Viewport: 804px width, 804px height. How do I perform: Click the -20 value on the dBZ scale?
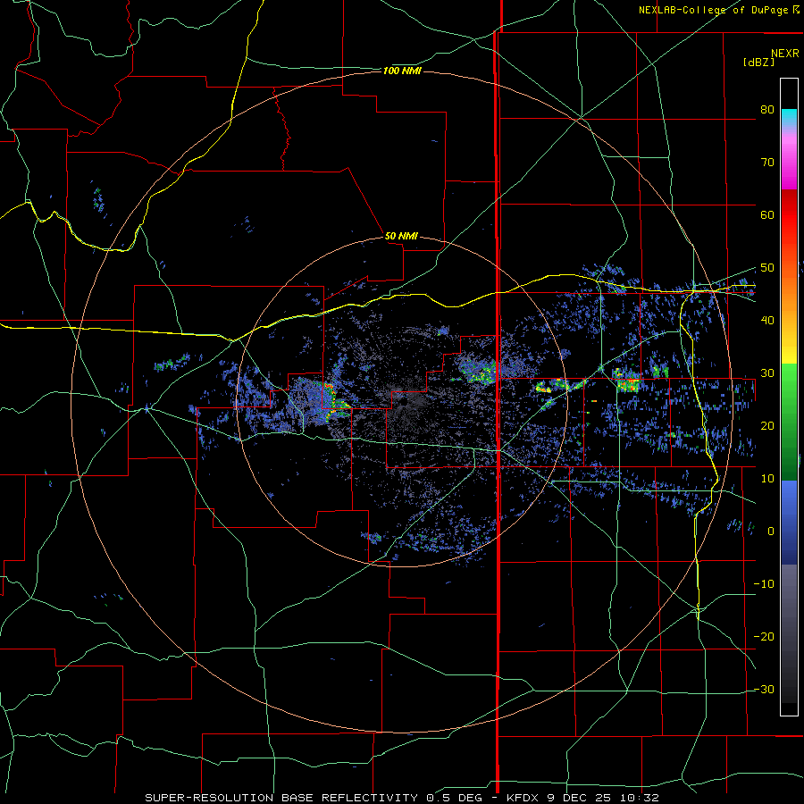click(764, 637)
